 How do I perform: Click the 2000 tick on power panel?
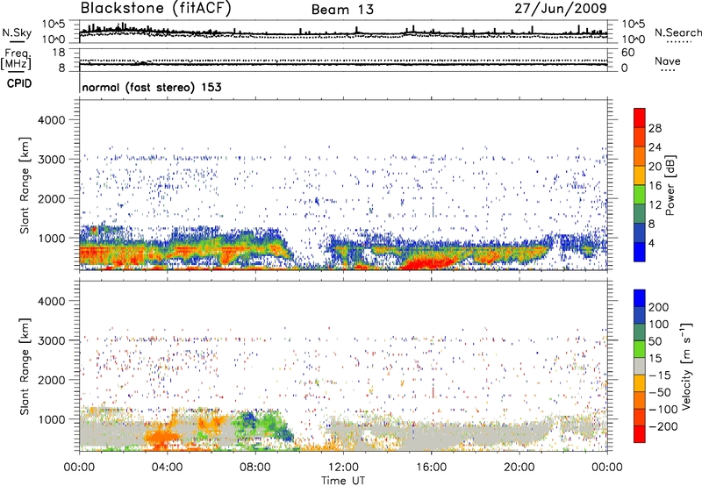[x=51, y=198]
